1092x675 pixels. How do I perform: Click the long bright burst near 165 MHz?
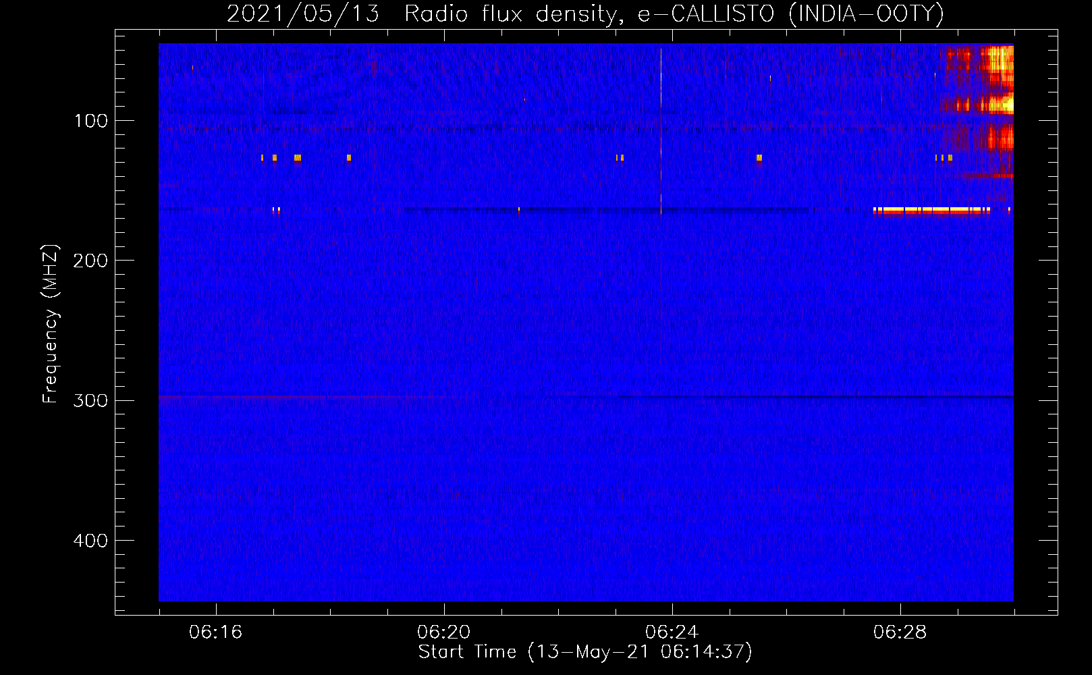[x=931, y=211]
